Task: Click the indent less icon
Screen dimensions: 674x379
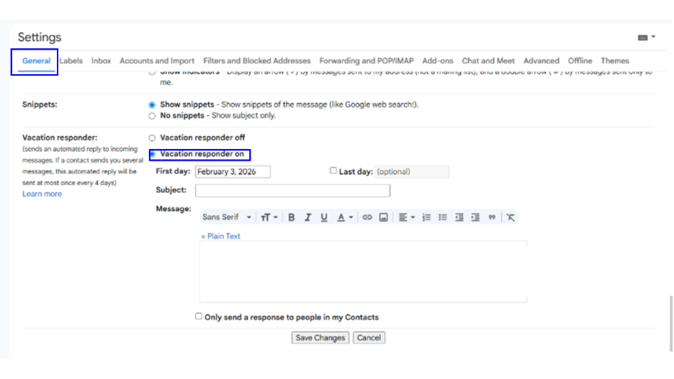Action: (459, 218)
